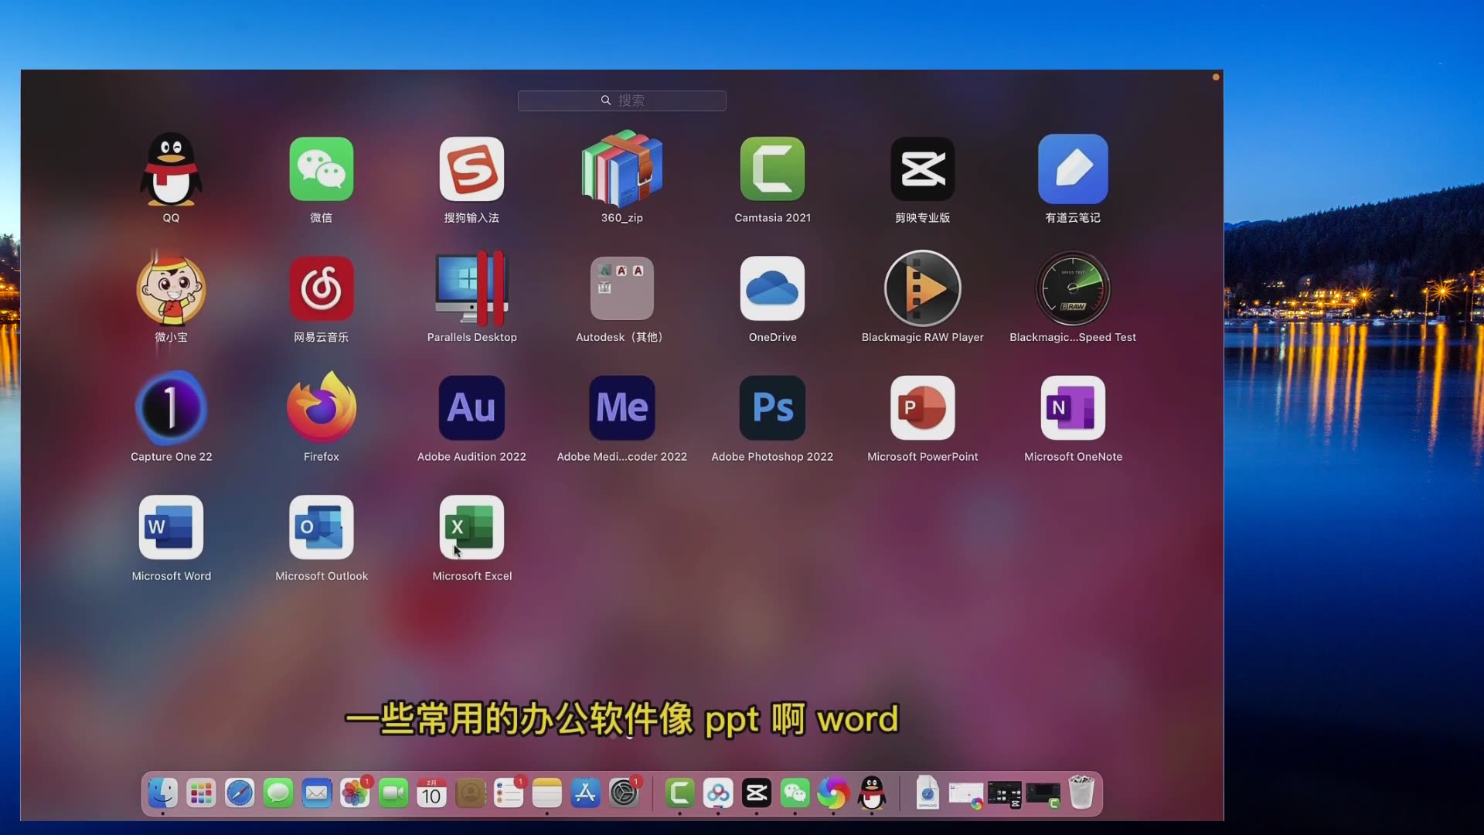Open the Trash in the Dock
1484x835 pixels.
(1081, 792)
